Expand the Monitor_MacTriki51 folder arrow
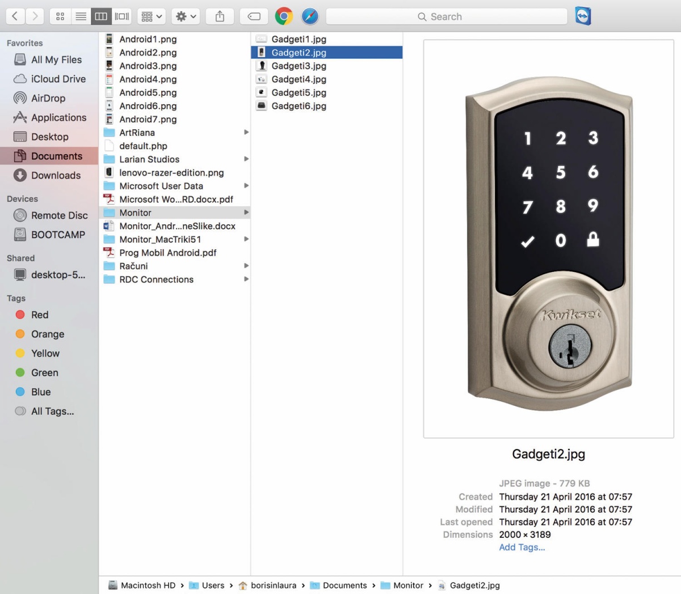 point(246,239)
